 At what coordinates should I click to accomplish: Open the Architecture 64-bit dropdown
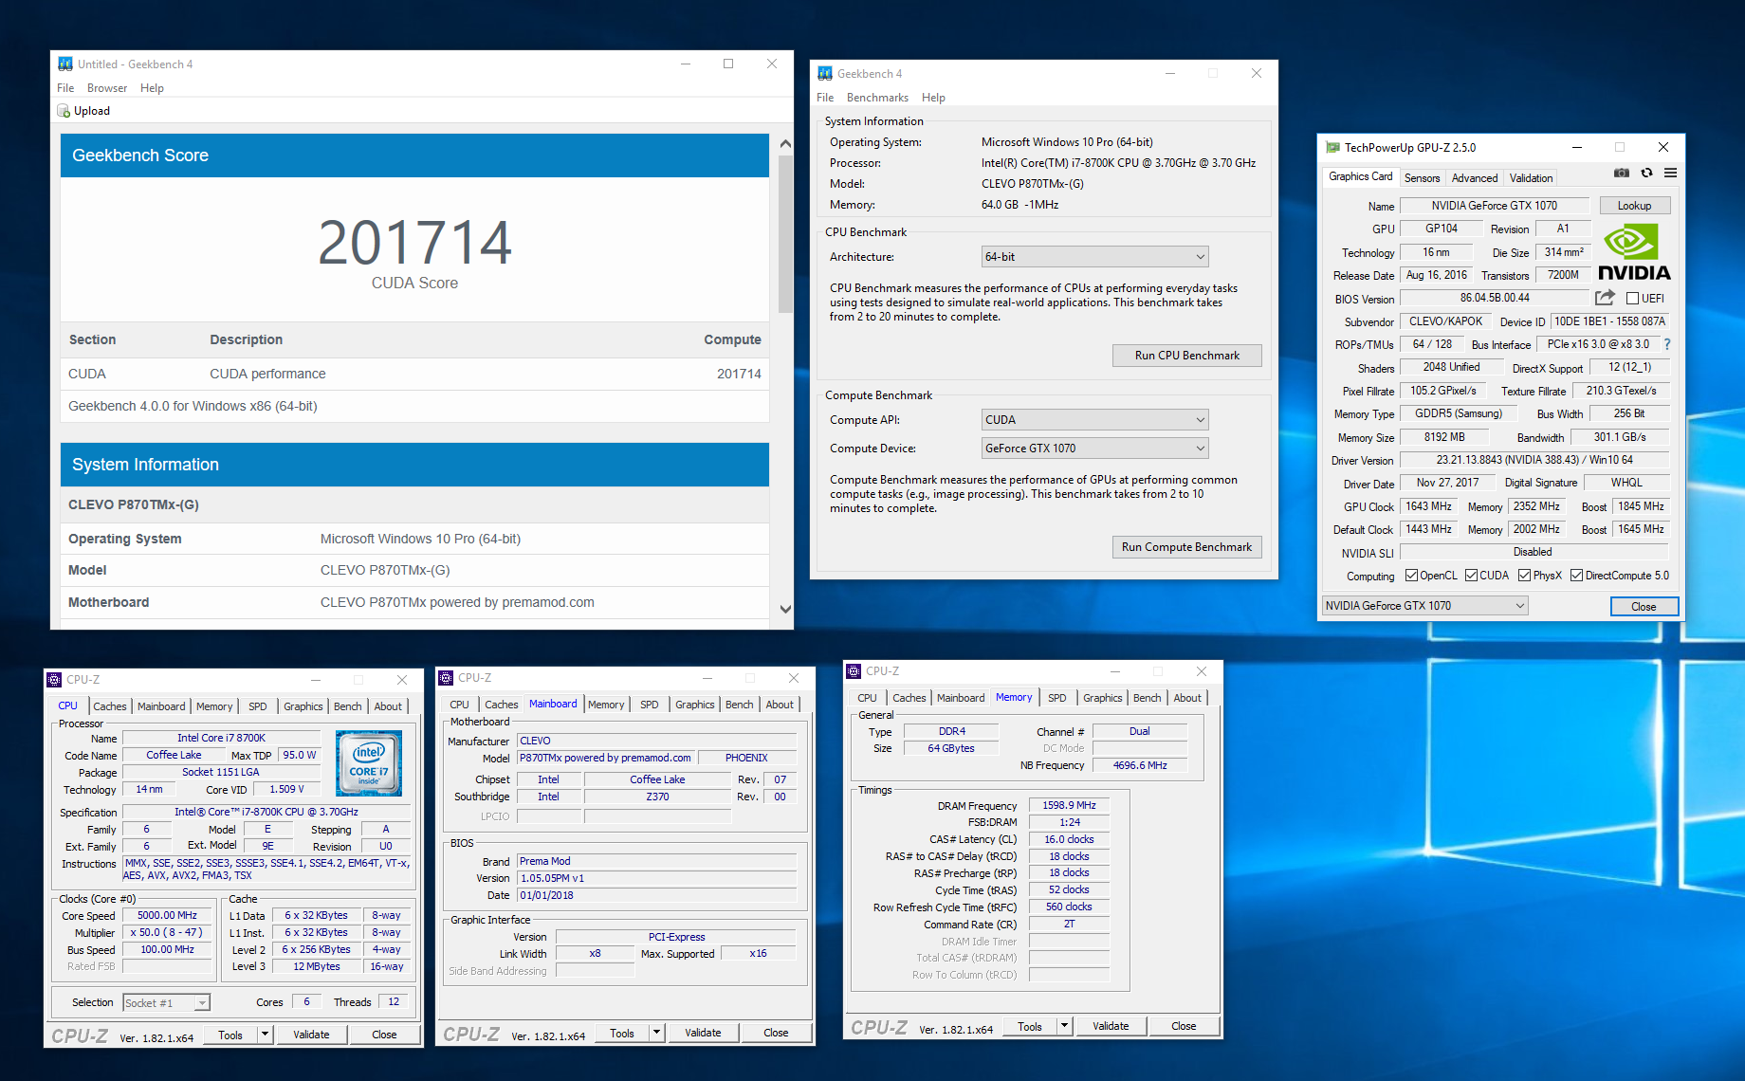tap(1094, 257)
